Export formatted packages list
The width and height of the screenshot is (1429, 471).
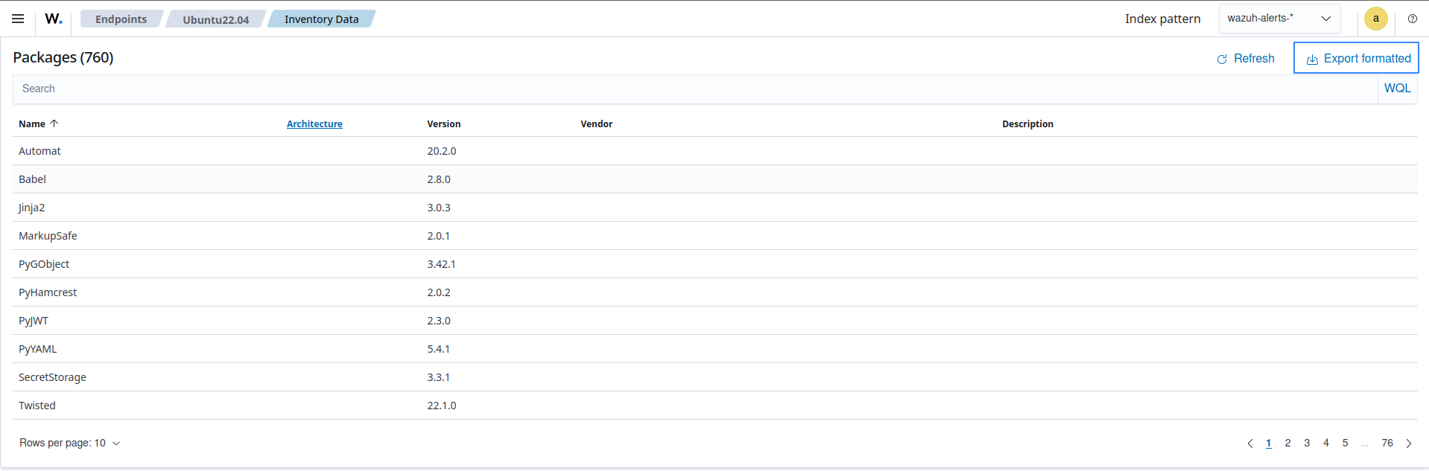click(x=1357, y=58)
